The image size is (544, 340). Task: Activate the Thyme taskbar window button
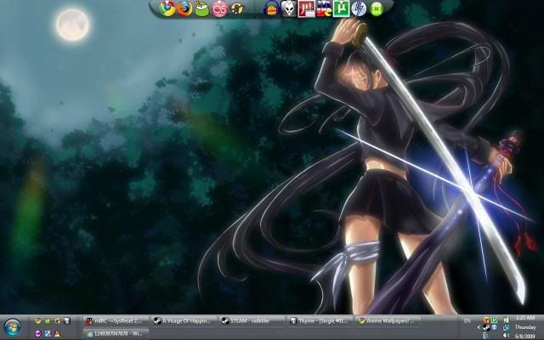pos(319,320)
